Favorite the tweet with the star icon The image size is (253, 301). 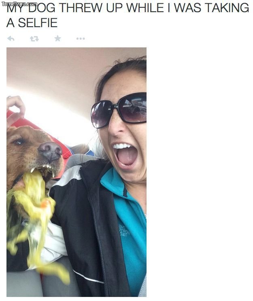tap(57, 38)
